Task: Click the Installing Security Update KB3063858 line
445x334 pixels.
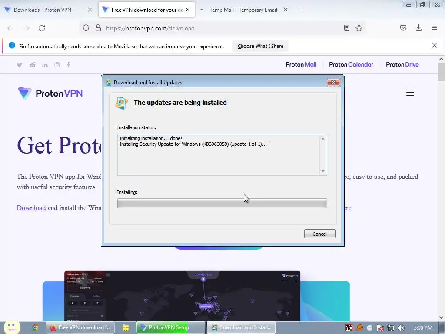Action: [193, 144]
